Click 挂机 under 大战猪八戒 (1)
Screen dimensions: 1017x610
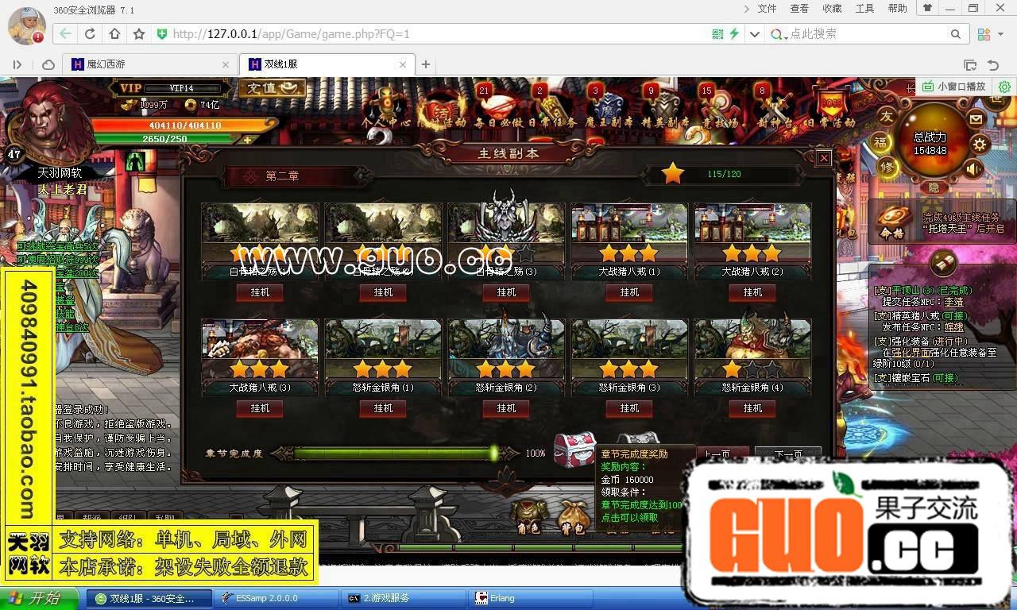[x=629, y=292]
